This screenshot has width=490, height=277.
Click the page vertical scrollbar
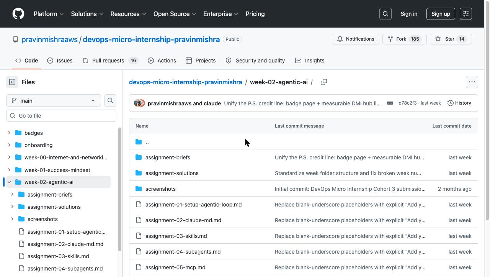487,110
